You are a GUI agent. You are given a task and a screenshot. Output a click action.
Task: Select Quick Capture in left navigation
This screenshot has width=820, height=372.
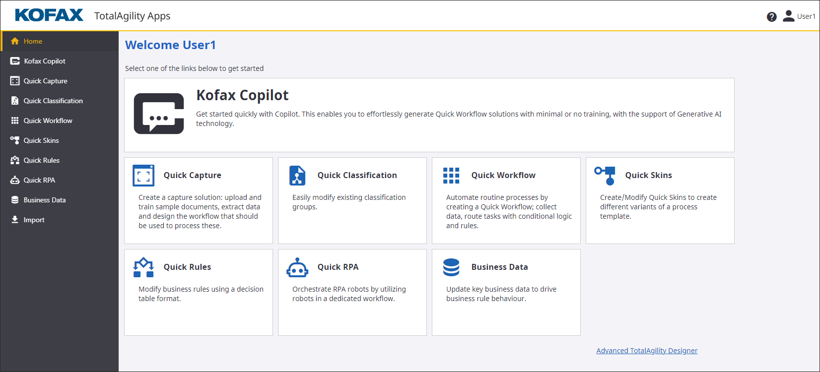point(45,81)
